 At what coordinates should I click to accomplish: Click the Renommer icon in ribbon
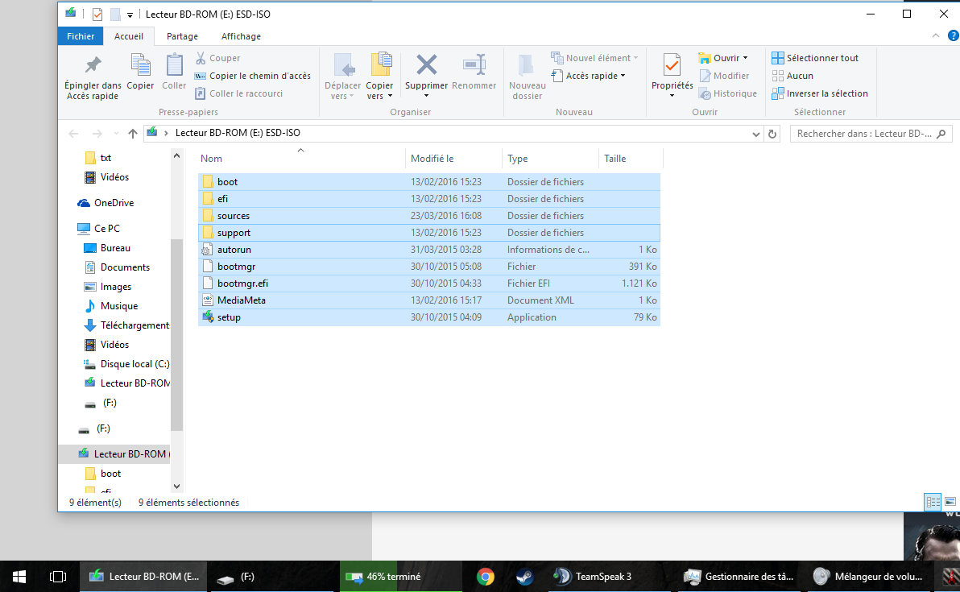click(474, 67)
